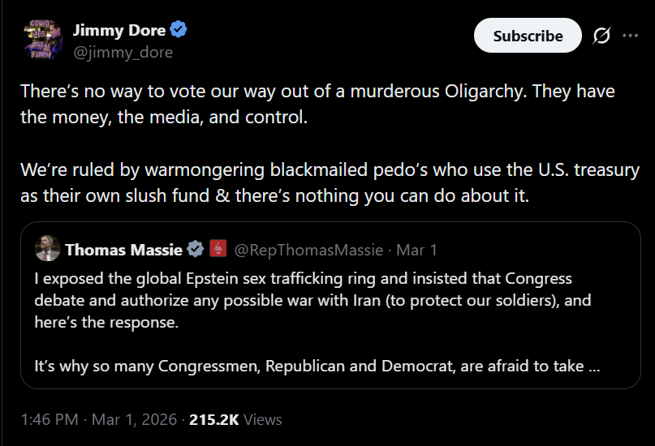The height and width of the screenshot is (446, 655).
Task: Click quoted line "It's why so many Congressmen"
Action: click(x=308, y=366)
